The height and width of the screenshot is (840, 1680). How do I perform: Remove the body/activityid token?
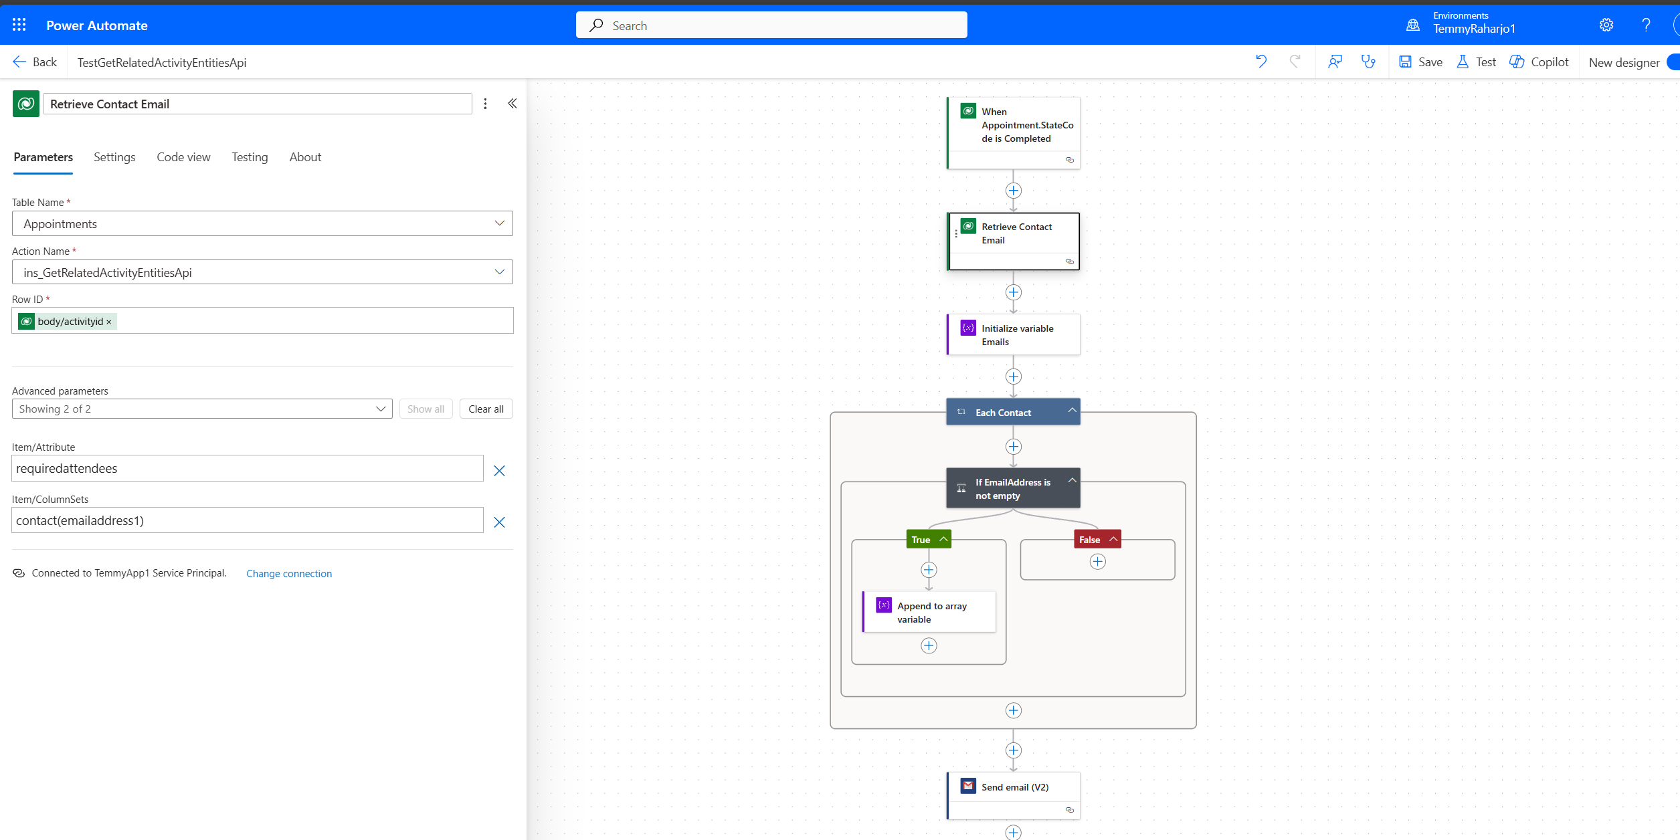109,322
